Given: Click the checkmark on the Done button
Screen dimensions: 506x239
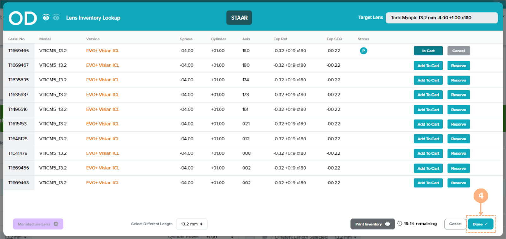Looking at the screenshot, I should pyautogui.click(x=486, y=224).
